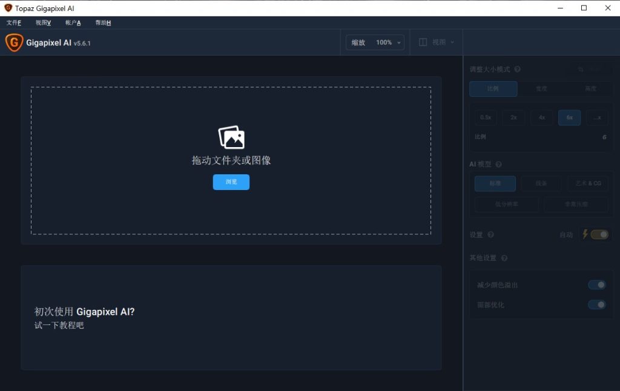Select the 6x scale button
This screenshot has height=391, width=620.
[569, 117]
